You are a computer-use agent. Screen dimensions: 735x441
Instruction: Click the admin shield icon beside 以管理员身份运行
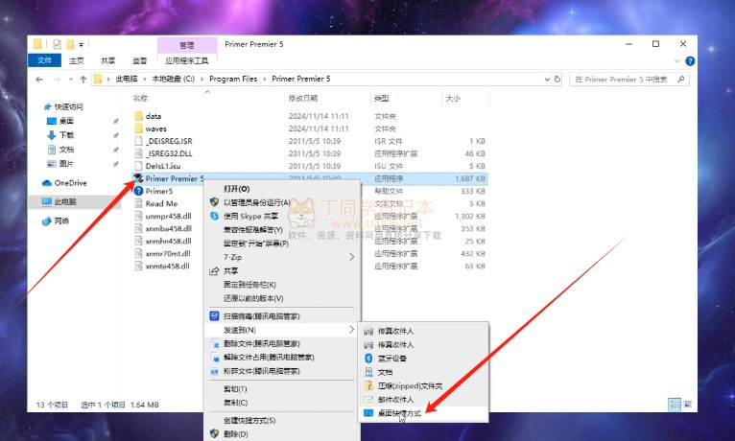point(214,202)
